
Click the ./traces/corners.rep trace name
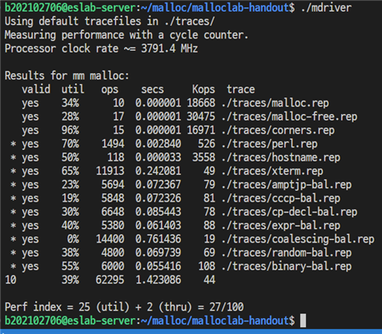pos(278,130)
